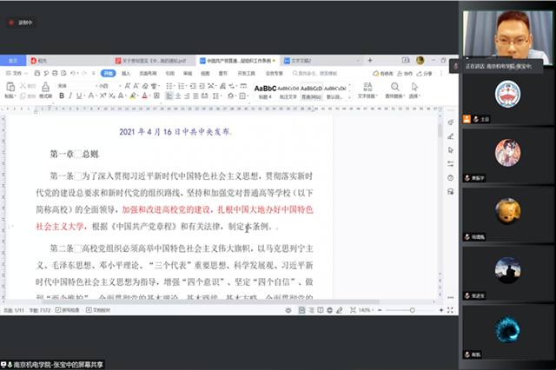Toggle underline formatting on text

[x=77, y=97]
